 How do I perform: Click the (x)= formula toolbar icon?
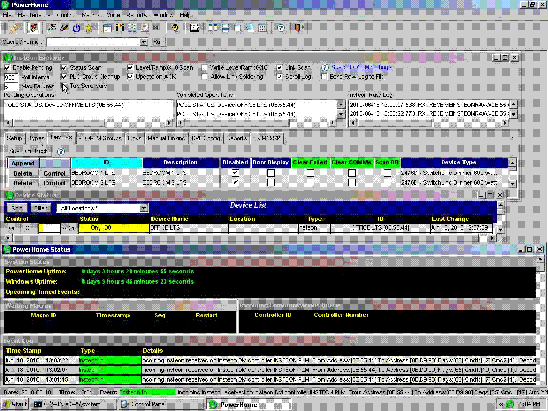pos(157,28)
